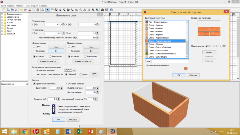The height and width of the screenshot is (135, 240).
Task: Select the Create rooms tool
Action: [x=60, y=10]
